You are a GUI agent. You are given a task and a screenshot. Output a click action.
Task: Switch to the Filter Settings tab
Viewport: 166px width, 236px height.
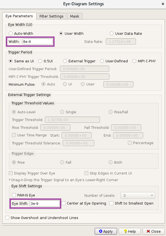click(x=52, y=16)
